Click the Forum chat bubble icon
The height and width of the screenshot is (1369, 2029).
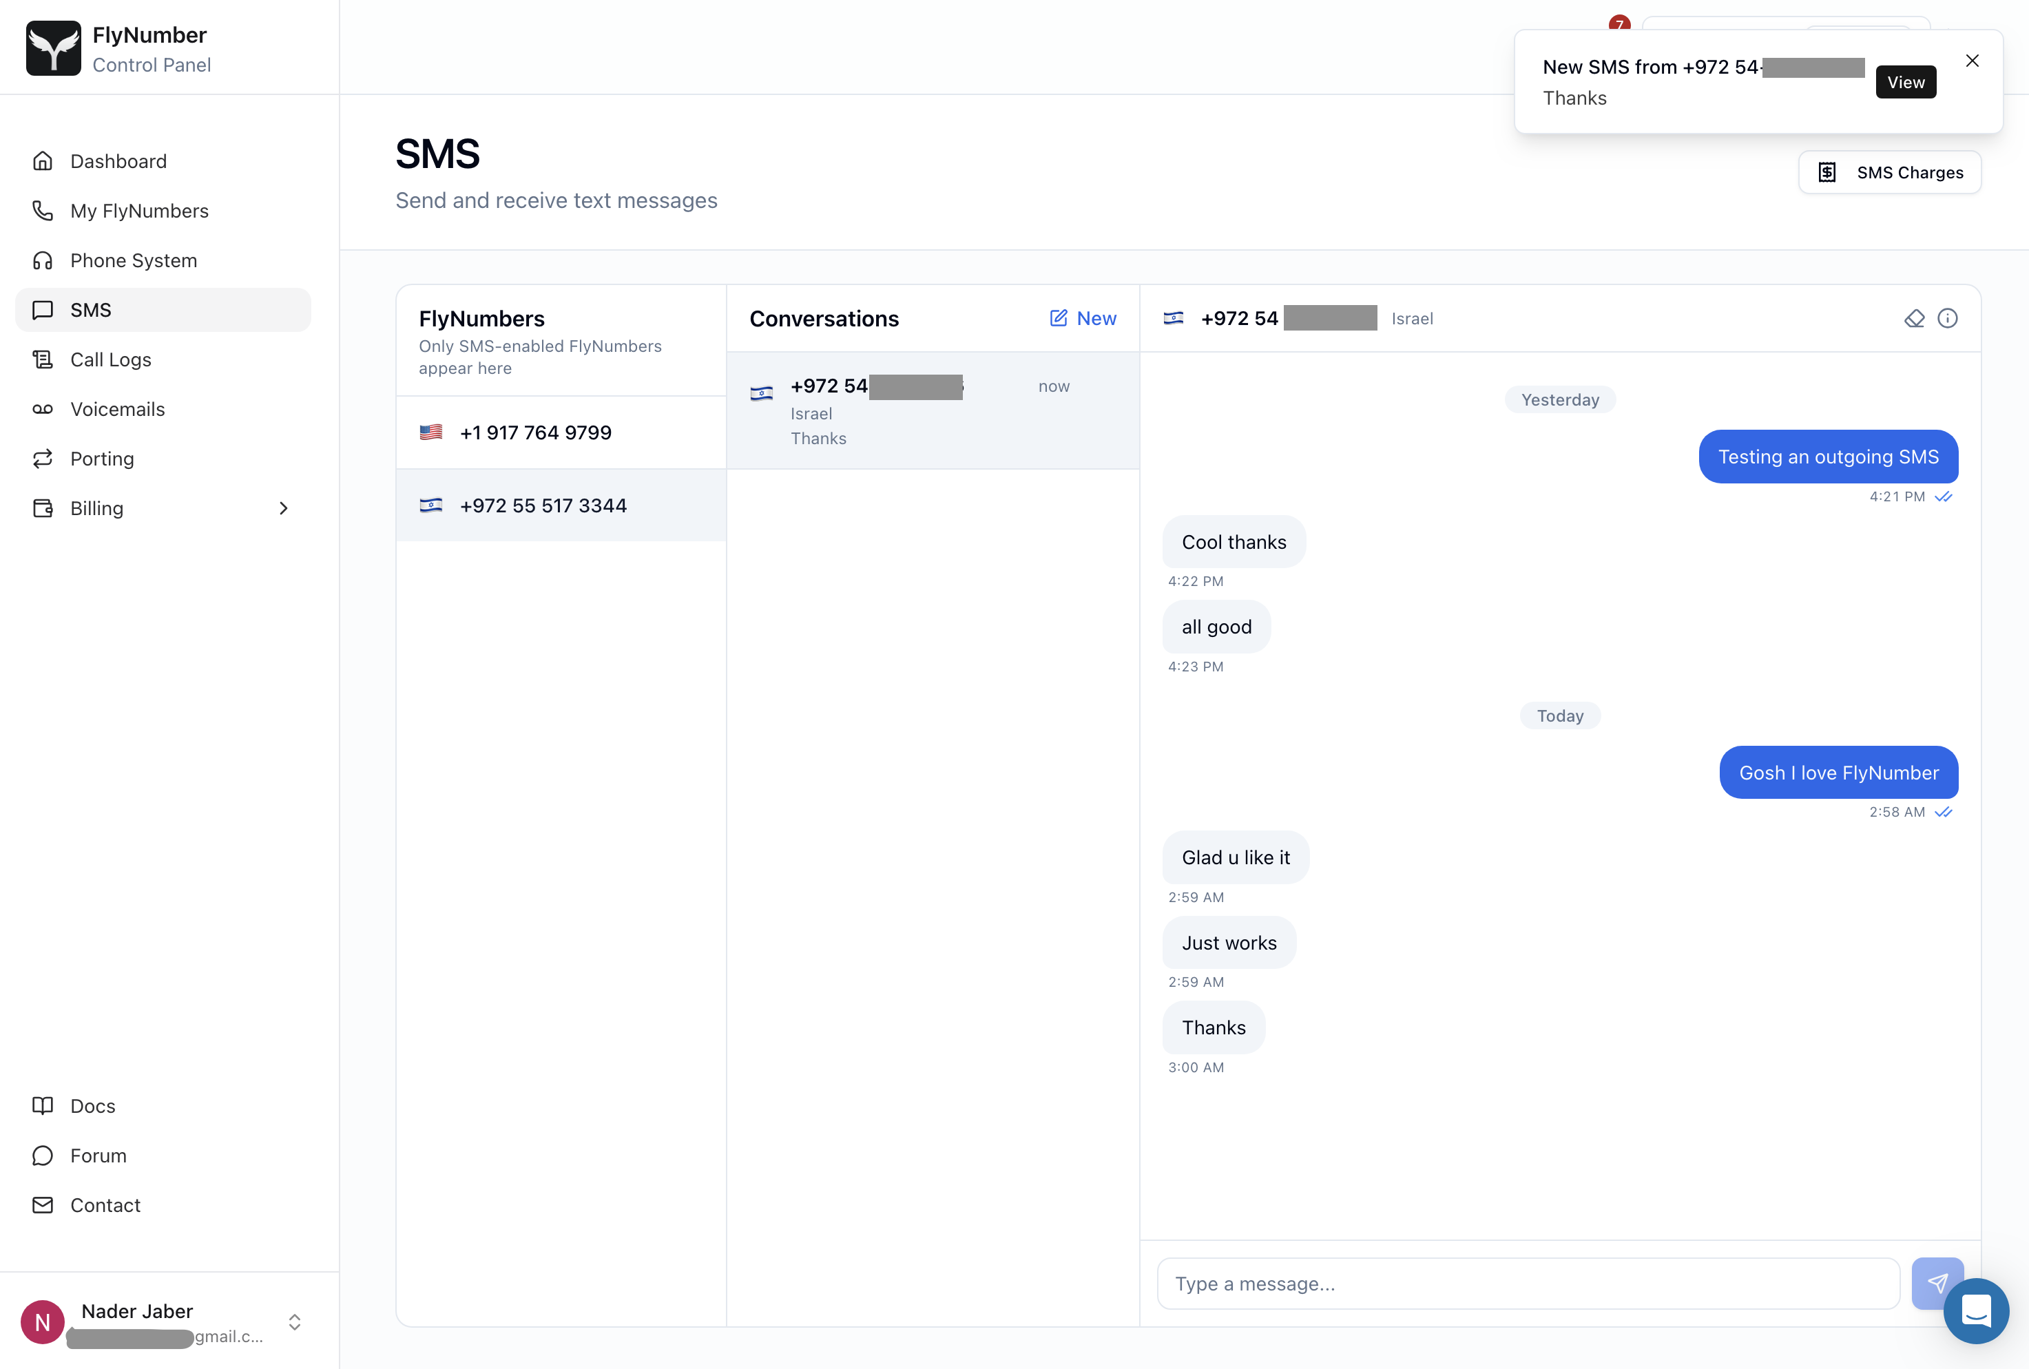[43, 1156]
